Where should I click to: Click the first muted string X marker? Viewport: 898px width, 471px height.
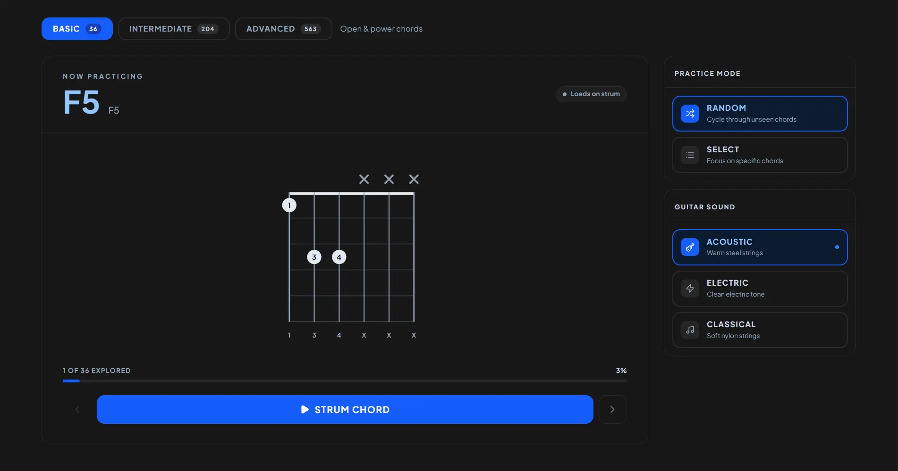click(x=364, y=179)
